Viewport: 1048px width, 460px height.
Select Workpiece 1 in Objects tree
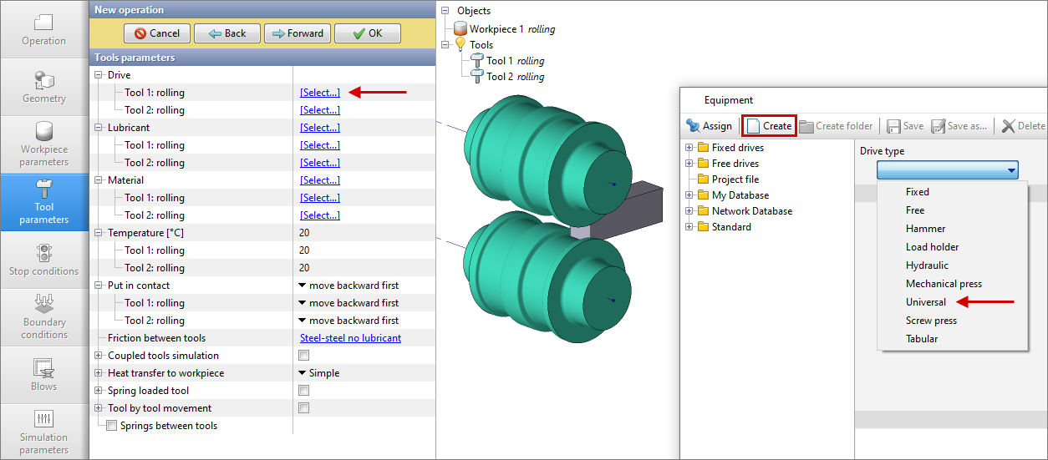click(496, 29)
